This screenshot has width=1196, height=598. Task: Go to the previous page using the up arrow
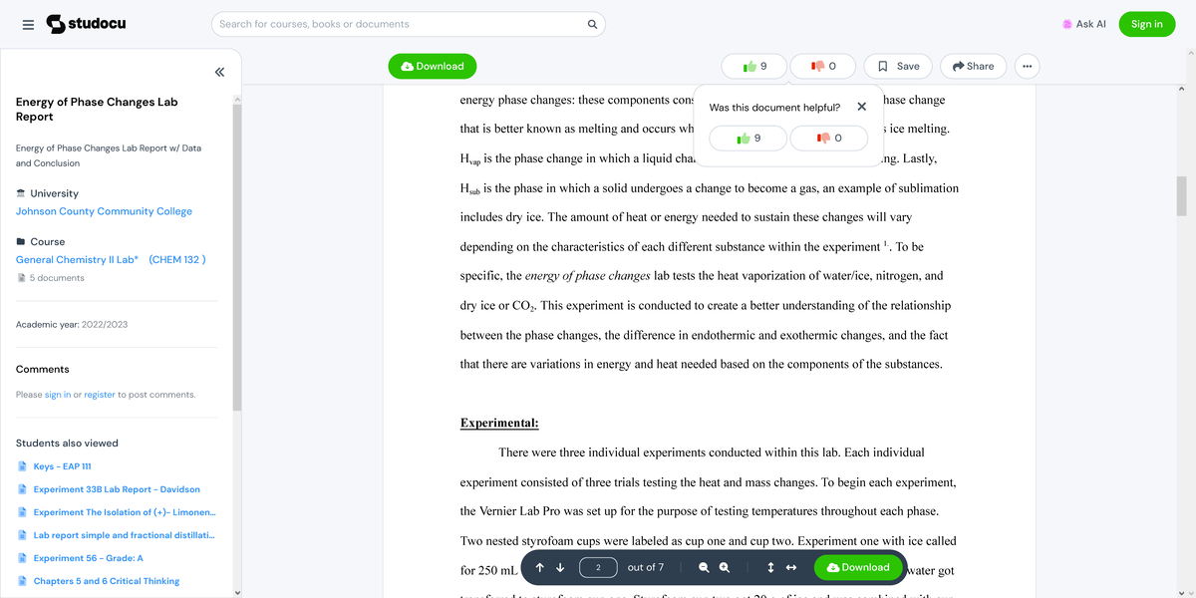pyautogui.click(x=539, y=567)
